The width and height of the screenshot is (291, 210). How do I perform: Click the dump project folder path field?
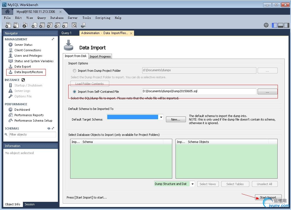pos(199,70)
